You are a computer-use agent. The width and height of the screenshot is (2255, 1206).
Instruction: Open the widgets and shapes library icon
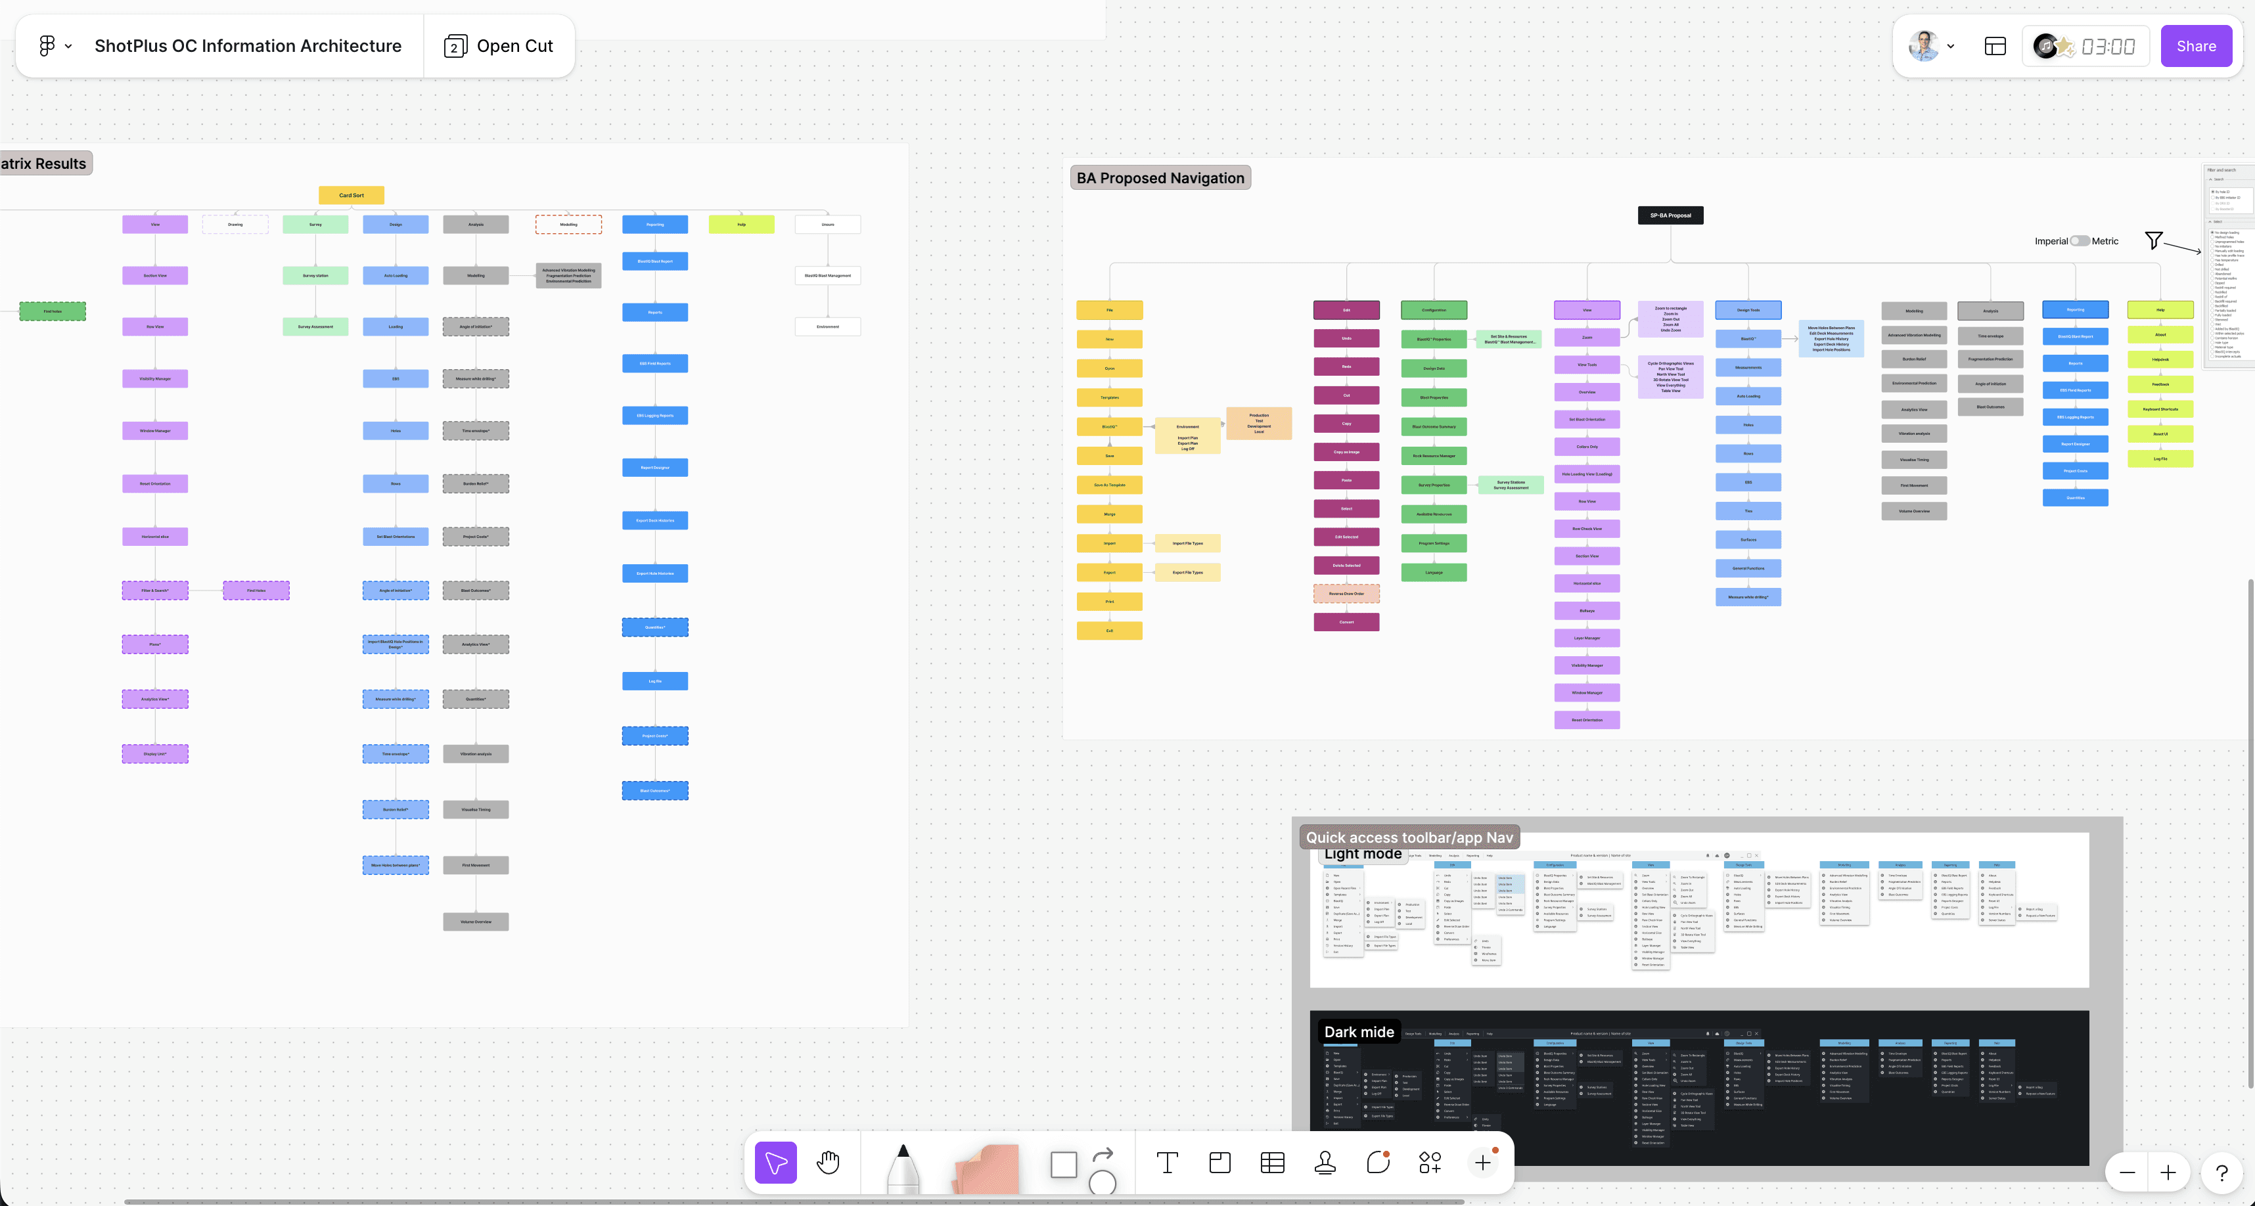1430,1162
